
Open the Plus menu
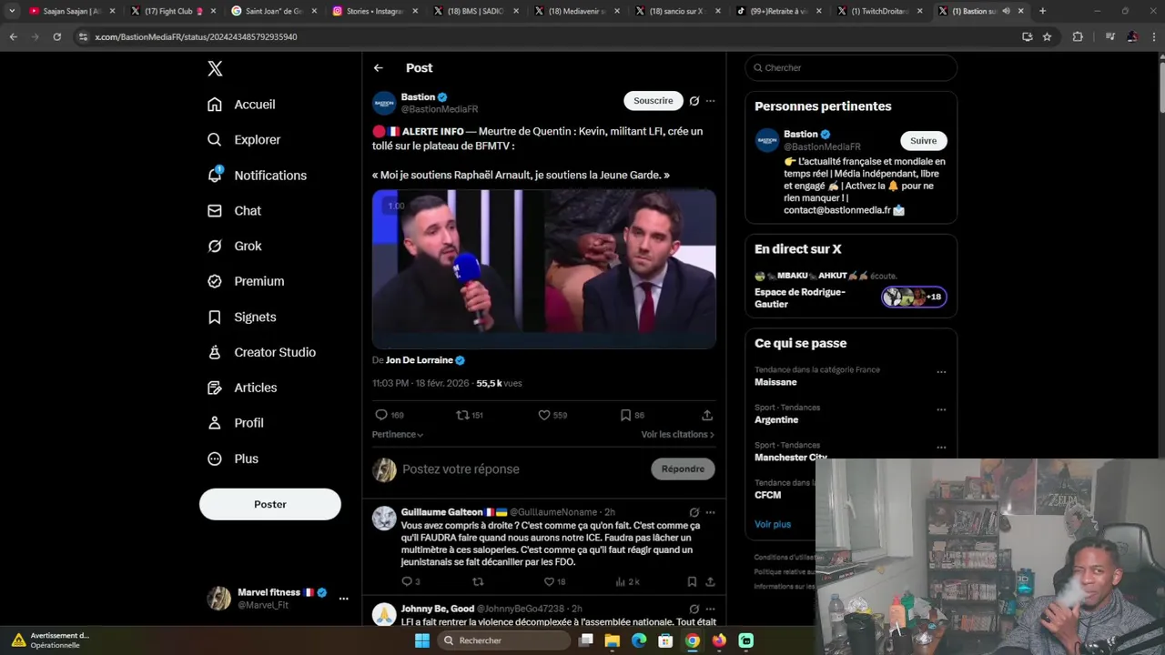(234, 458)
